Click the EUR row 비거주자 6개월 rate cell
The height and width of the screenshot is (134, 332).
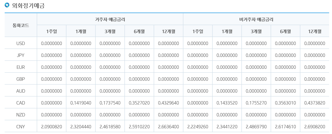pyautogui.click(x=285, y=67)
